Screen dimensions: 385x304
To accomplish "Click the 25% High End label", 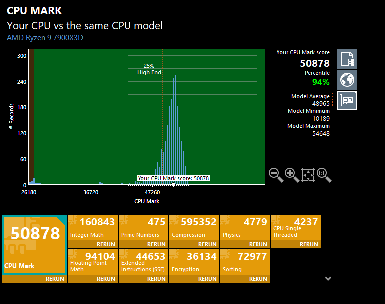I will [149, 69].
